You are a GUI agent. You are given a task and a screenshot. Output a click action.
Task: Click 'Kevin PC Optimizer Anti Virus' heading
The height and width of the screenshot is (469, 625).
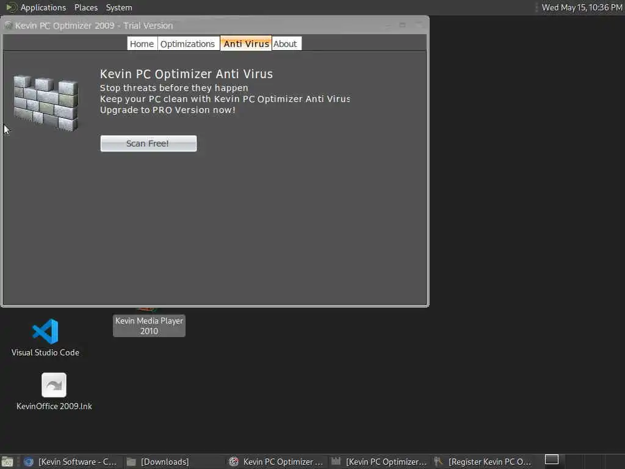point(186,74)
